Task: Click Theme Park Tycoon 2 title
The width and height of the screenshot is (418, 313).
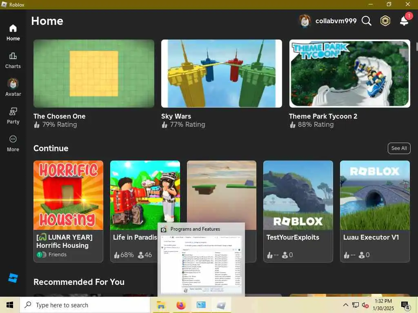Action: click(x=323, y=116)
